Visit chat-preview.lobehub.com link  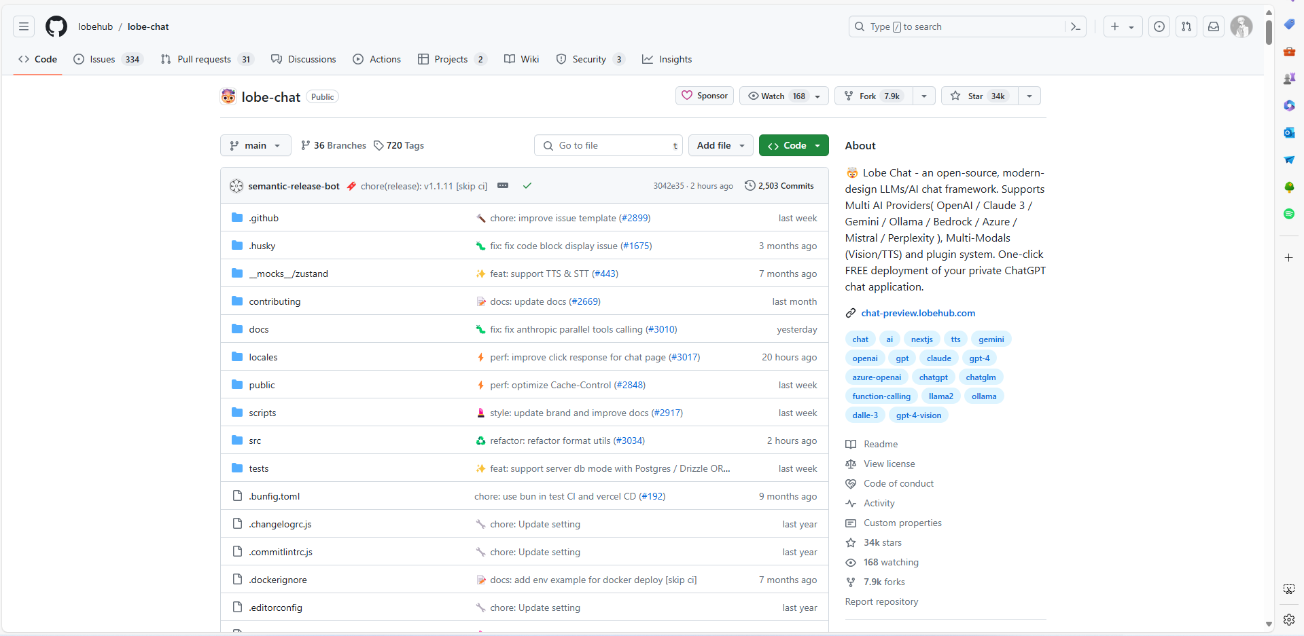[918, 313]
